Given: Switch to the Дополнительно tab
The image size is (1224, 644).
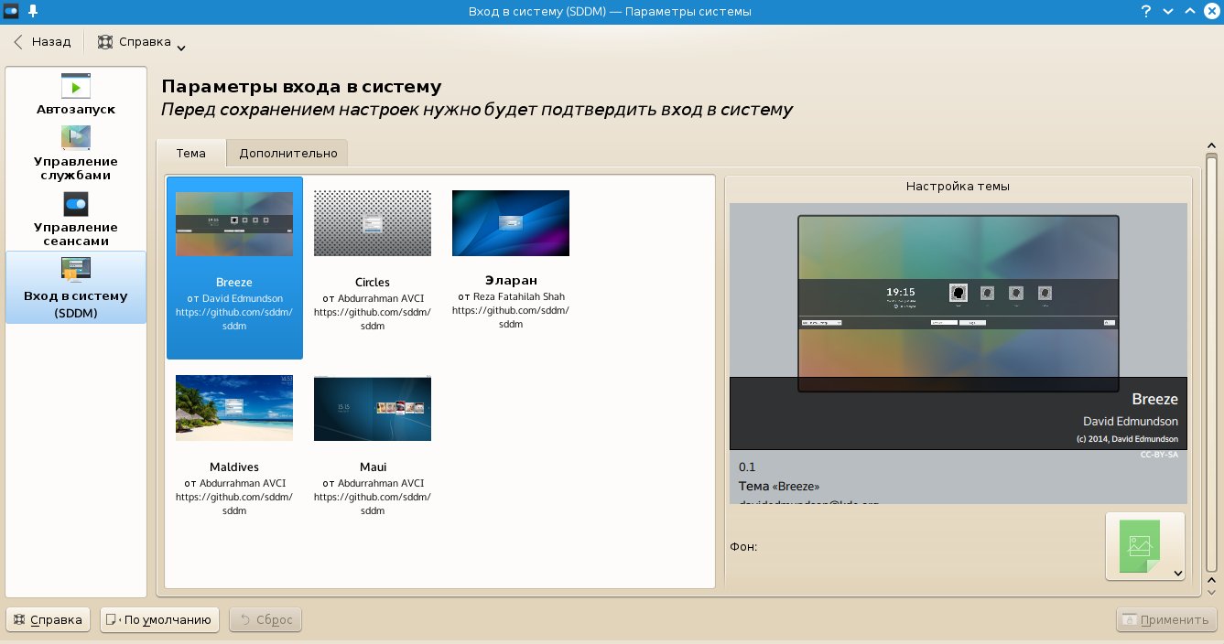Looking at the screenshot, I should [x=288, y=153].
